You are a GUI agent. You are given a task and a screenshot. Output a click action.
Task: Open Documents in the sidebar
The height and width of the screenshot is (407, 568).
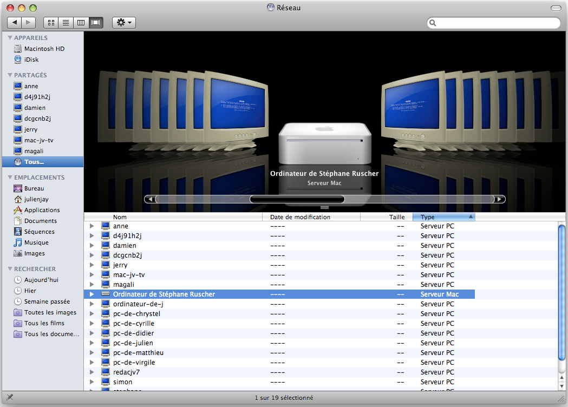[x=43, y=221]
